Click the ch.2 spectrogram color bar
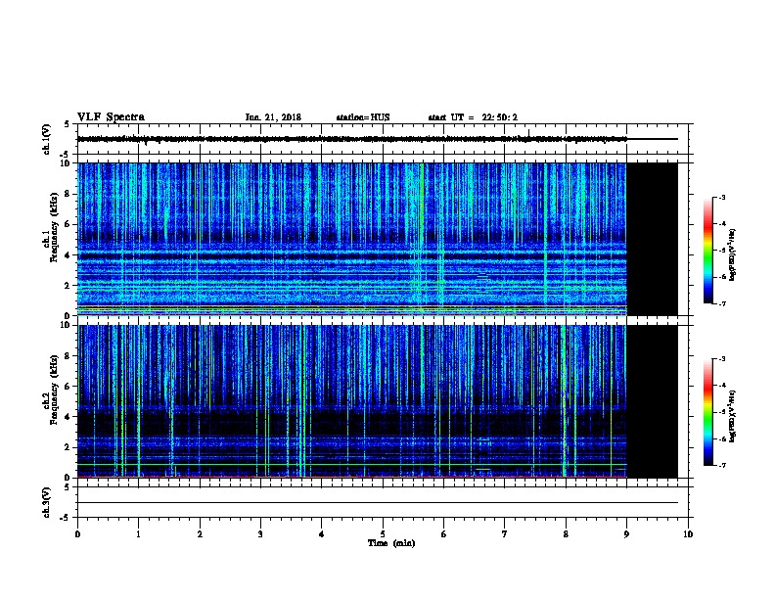Image resolution: width=775 pixels, height=599 pixels. (708, 412)
